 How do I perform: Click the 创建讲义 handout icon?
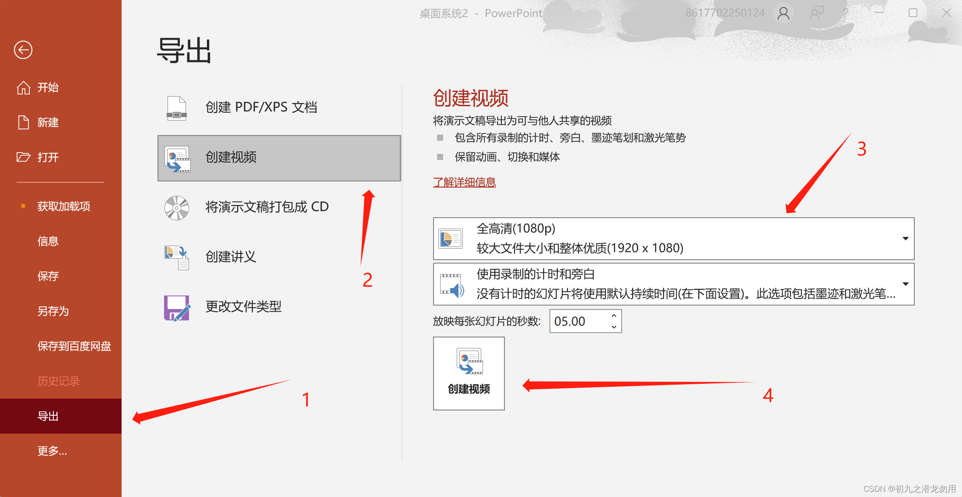(177, 257)
